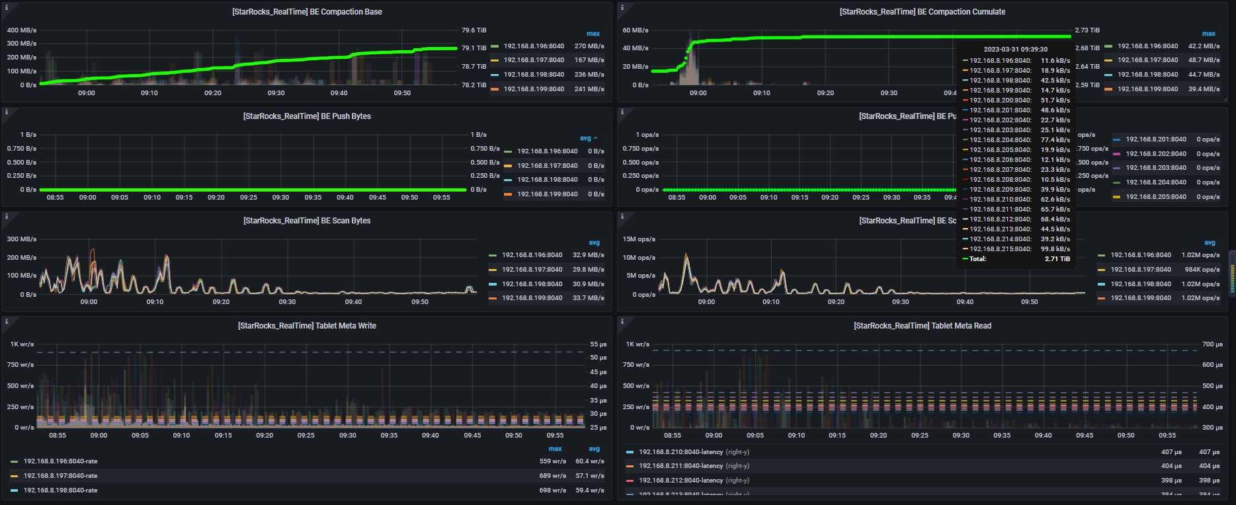Click color swatch of 192.168.8.196:8040 in BE Push Bytes
This screenshot has height=505, width=1236.
point(508,151)
